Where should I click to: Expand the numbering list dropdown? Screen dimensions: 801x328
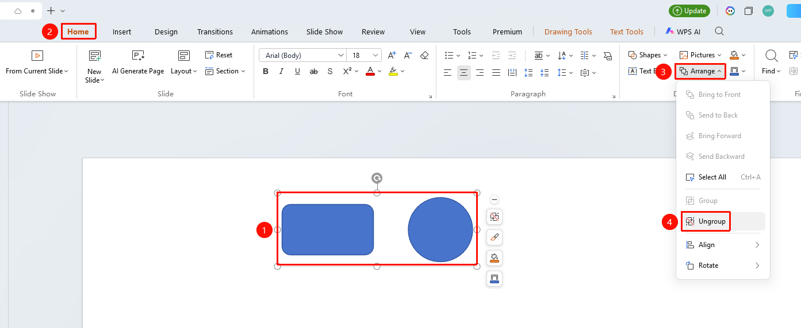481,56
